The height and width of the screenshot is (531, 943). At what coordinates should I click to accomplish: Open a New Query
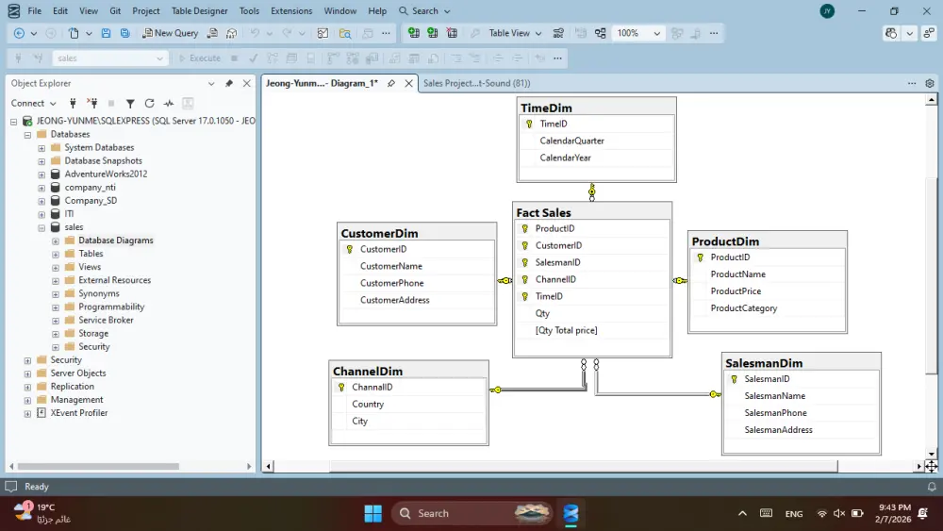click(x=170, y=33)
